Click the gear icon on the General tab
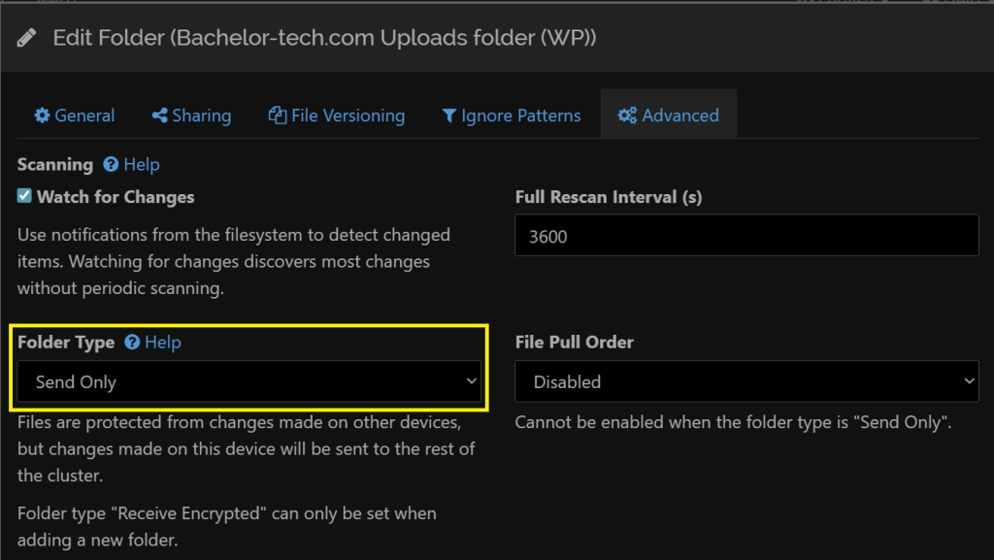This screenshot has width=994, height=560. pyautogui.click(x=42, y=115)
